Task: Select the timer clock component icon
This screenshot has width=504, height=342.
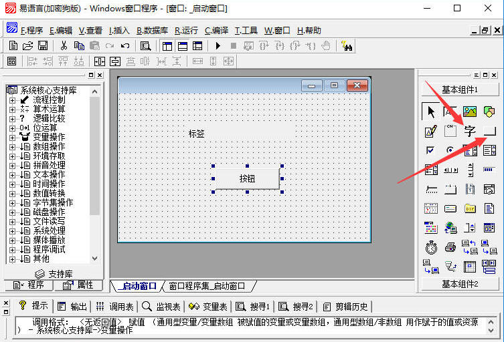Action: [431, 248]
